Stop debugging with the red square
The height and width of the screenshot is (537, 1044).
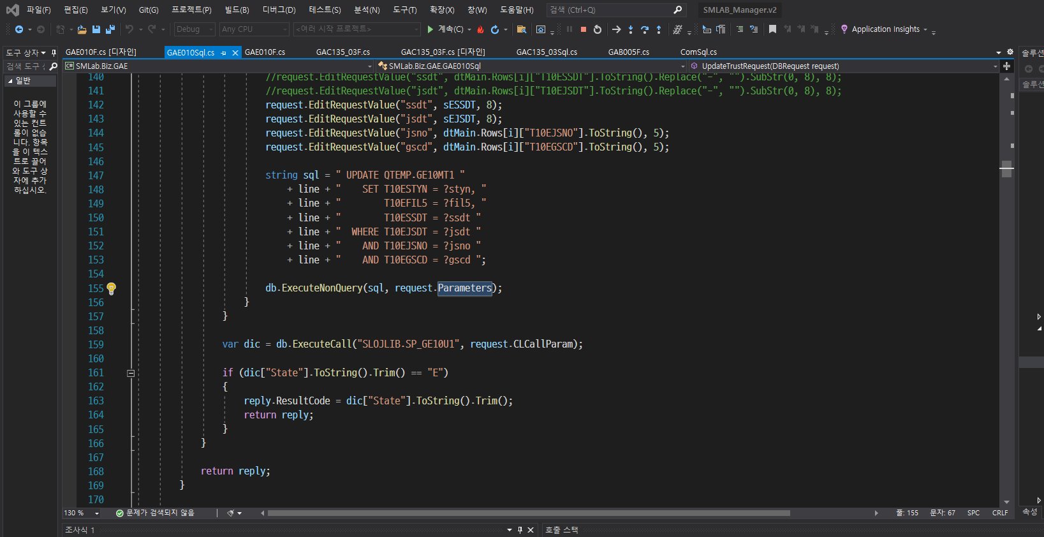click(583, 29)
